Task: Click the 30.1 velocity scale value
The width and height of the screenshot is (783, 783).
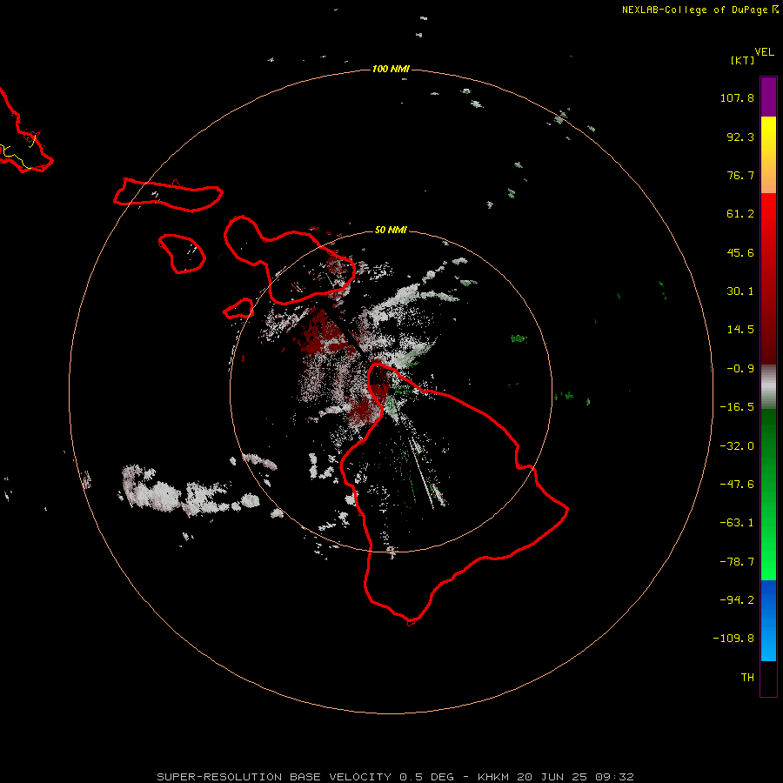Action: pyautogui.click(x=740, y=291)
